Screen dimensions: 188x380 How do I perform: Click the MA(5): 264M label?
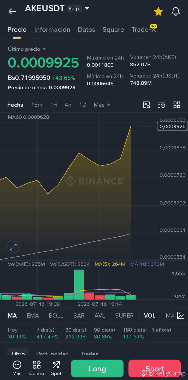click(x=110, y=264)
